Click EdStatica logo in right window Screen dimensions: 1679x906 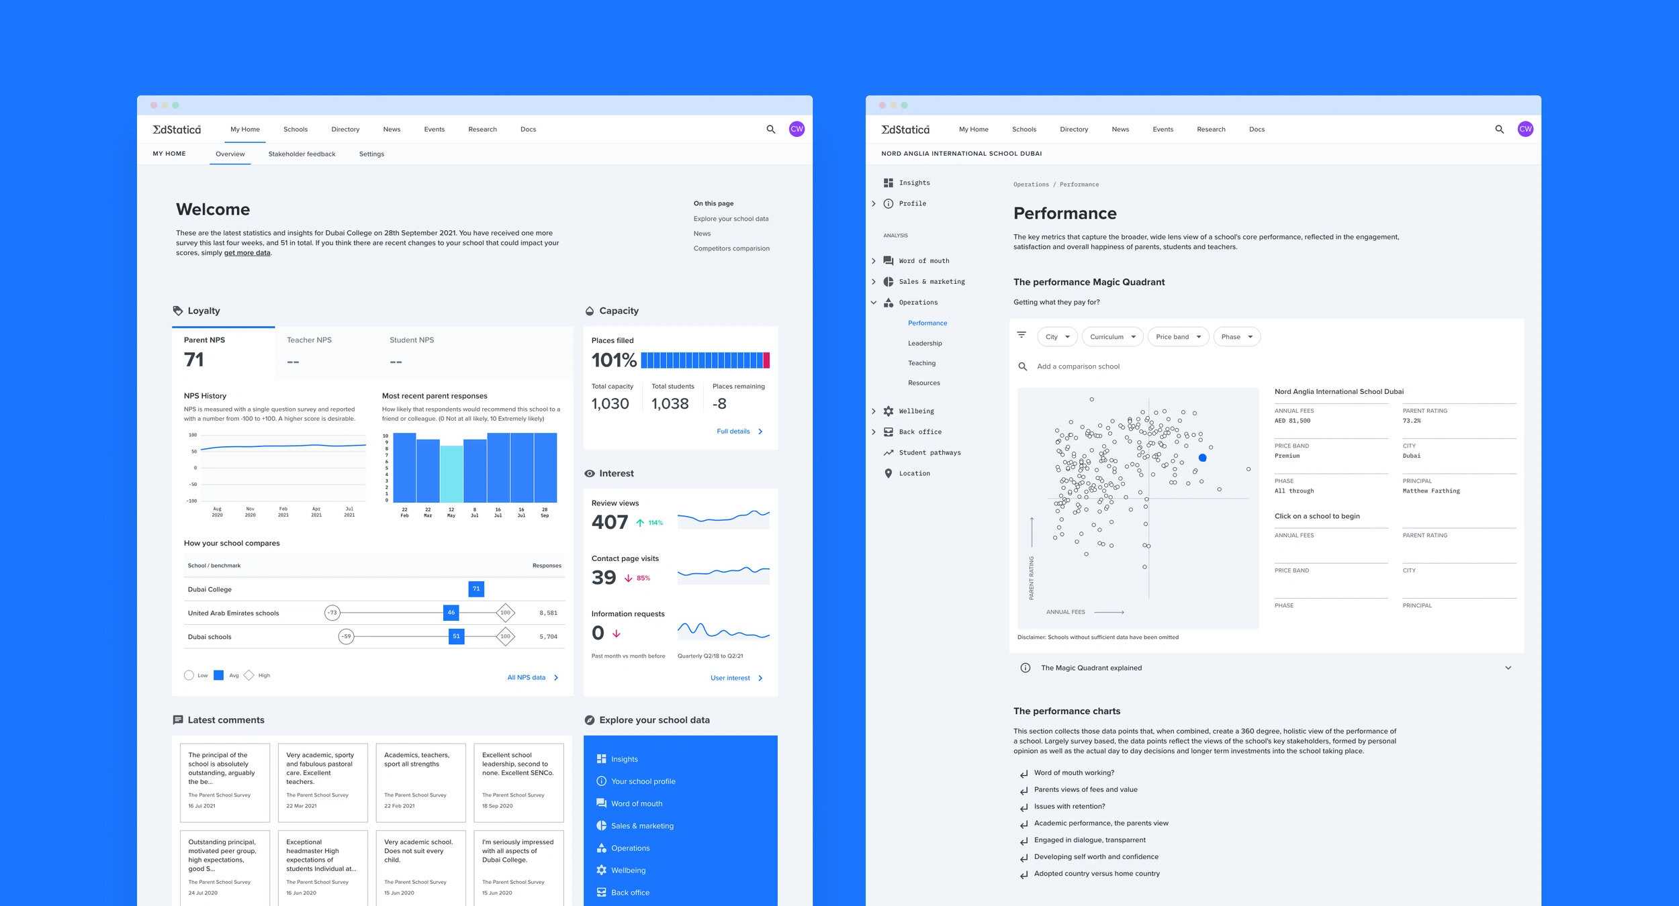tap(905, 130)
